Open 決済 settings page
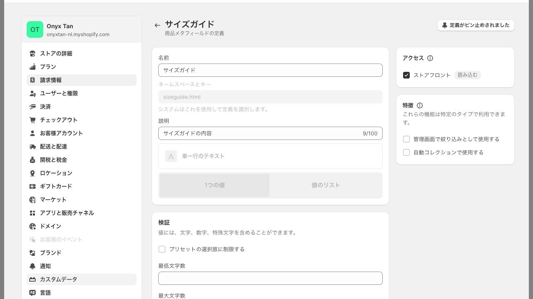The width and height of the screenshot is (533, 299). point(82,107)
